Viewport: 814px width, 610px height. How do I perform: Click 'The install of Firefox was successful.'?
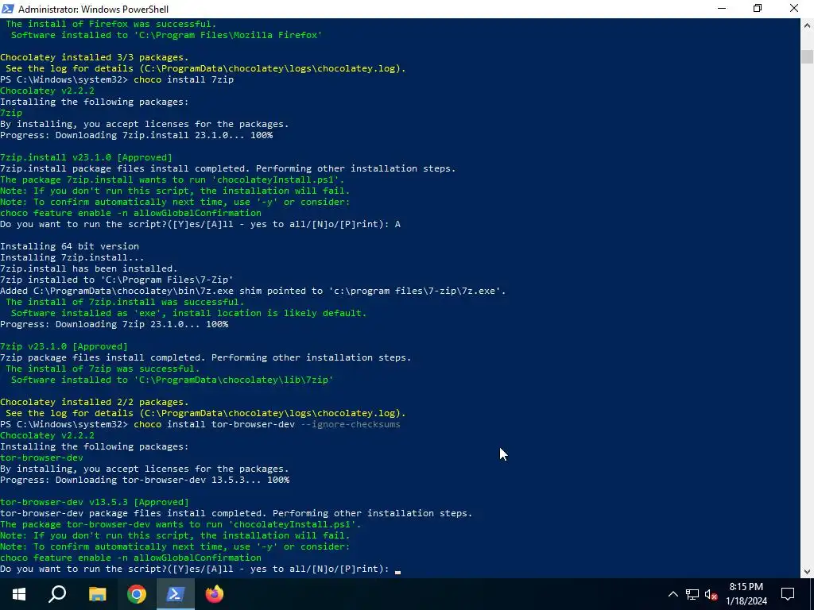pos(111,24)
